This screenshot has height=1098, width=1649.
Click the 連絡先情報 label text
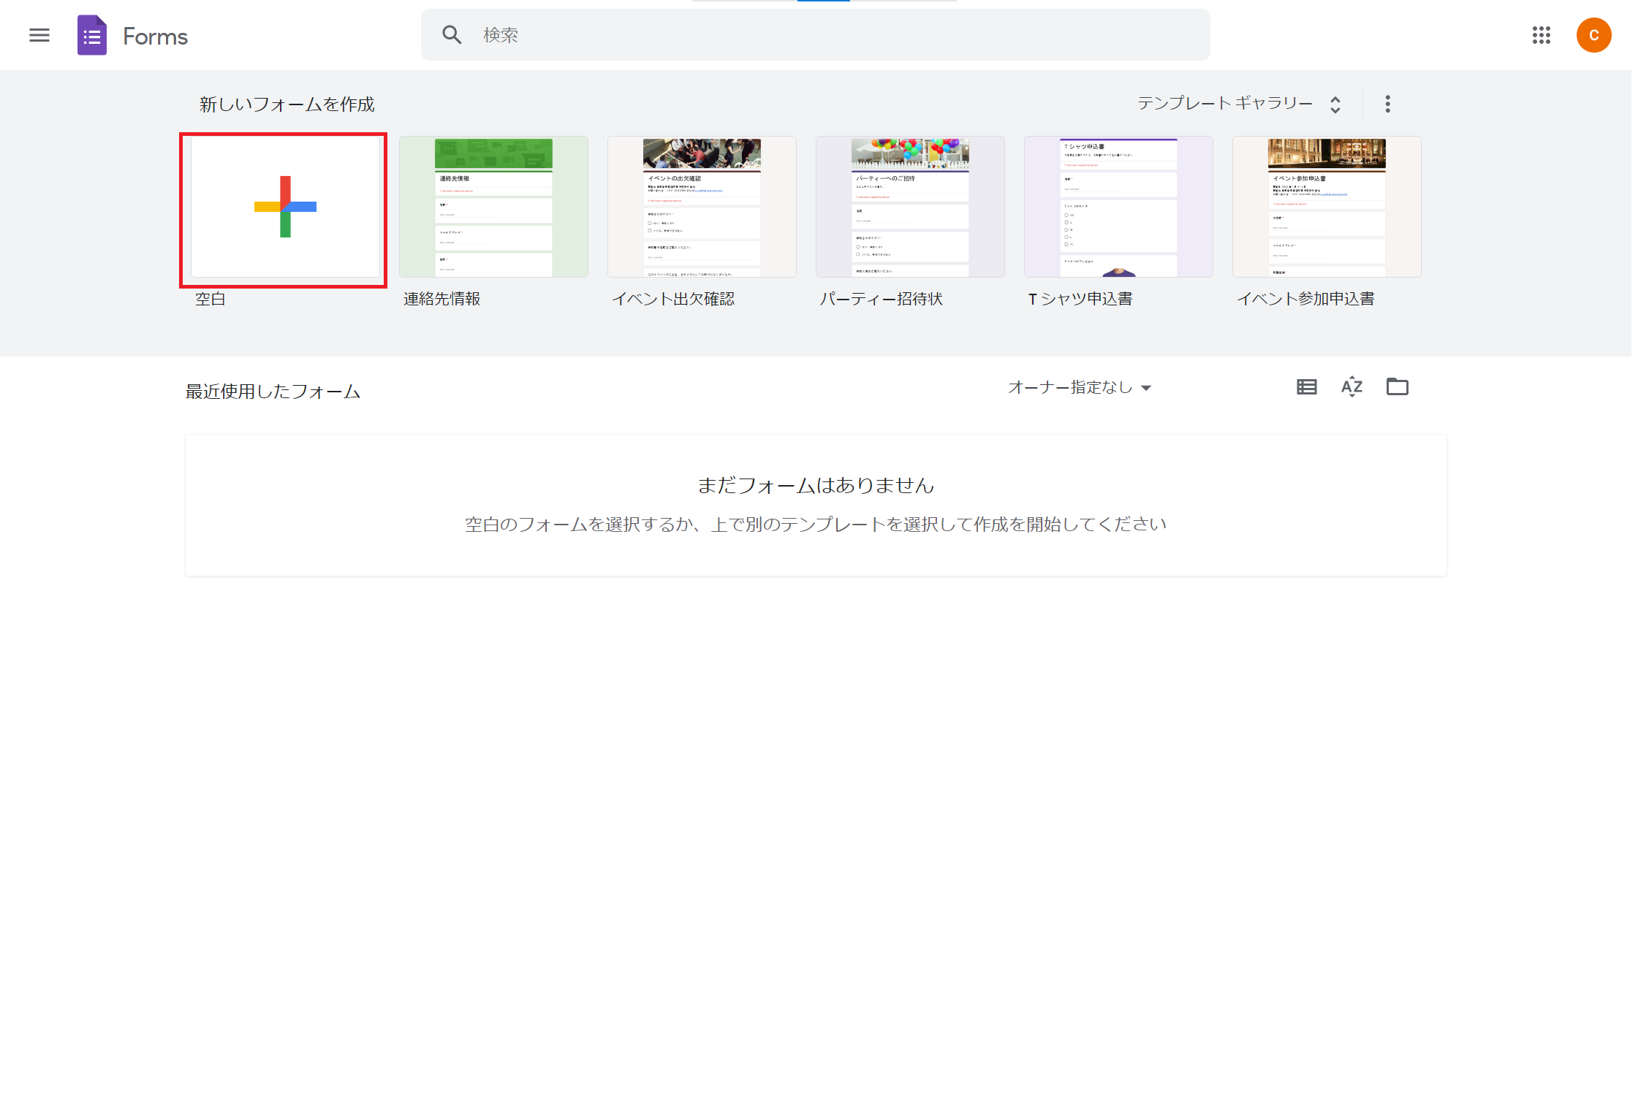[441, 299]
